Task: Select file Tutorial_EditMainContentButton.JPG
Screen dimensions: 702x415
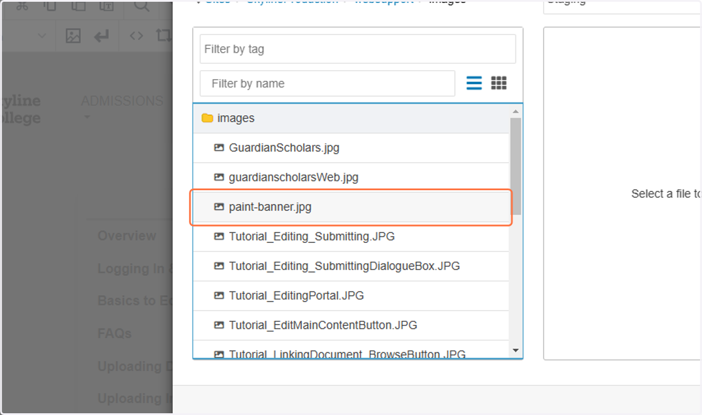Action: (x=351, y=325)
